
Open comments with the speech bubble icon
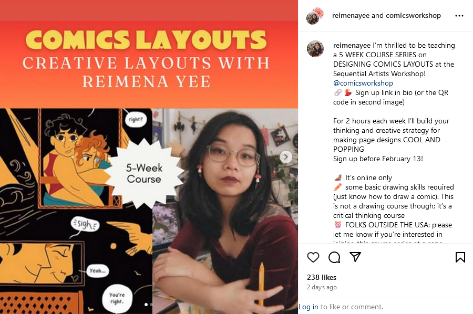pyautogui.click(x=334, y=257)
